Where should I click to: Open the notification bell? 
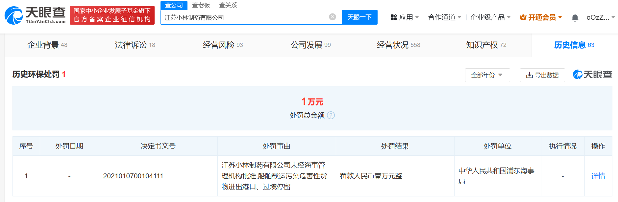(575, 18)
